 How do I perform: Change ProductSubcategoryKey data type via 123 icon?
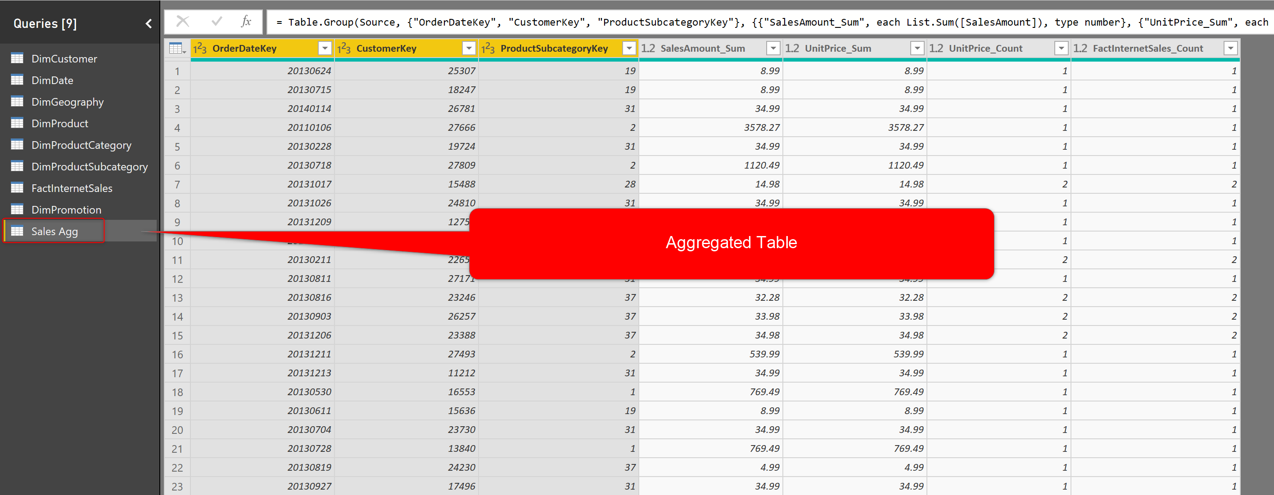point(488,49)
